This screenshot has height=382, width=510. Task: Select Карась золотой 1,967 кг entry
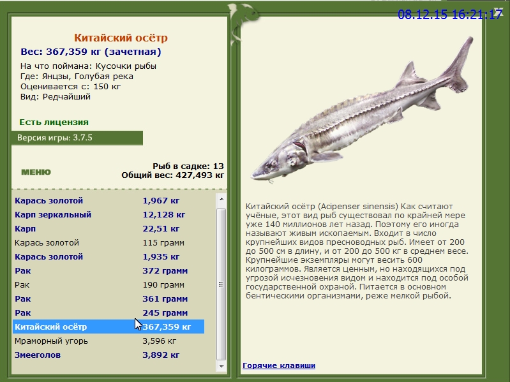coord(109,200)
